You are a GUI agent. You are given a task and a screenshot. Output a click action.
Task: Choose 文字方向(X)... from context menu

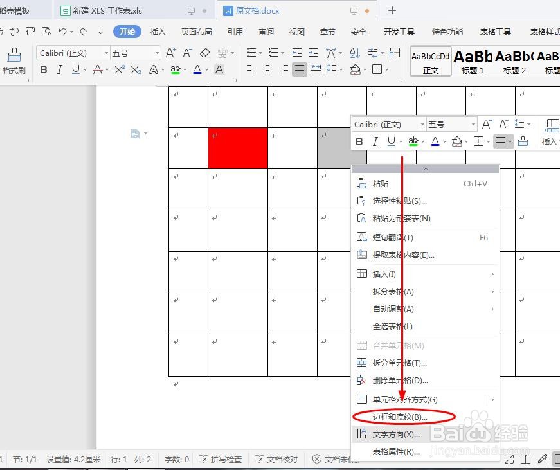point(425,434)
